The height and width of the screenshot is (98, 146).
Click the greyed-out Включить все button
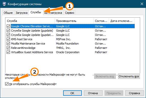(105, 76)
